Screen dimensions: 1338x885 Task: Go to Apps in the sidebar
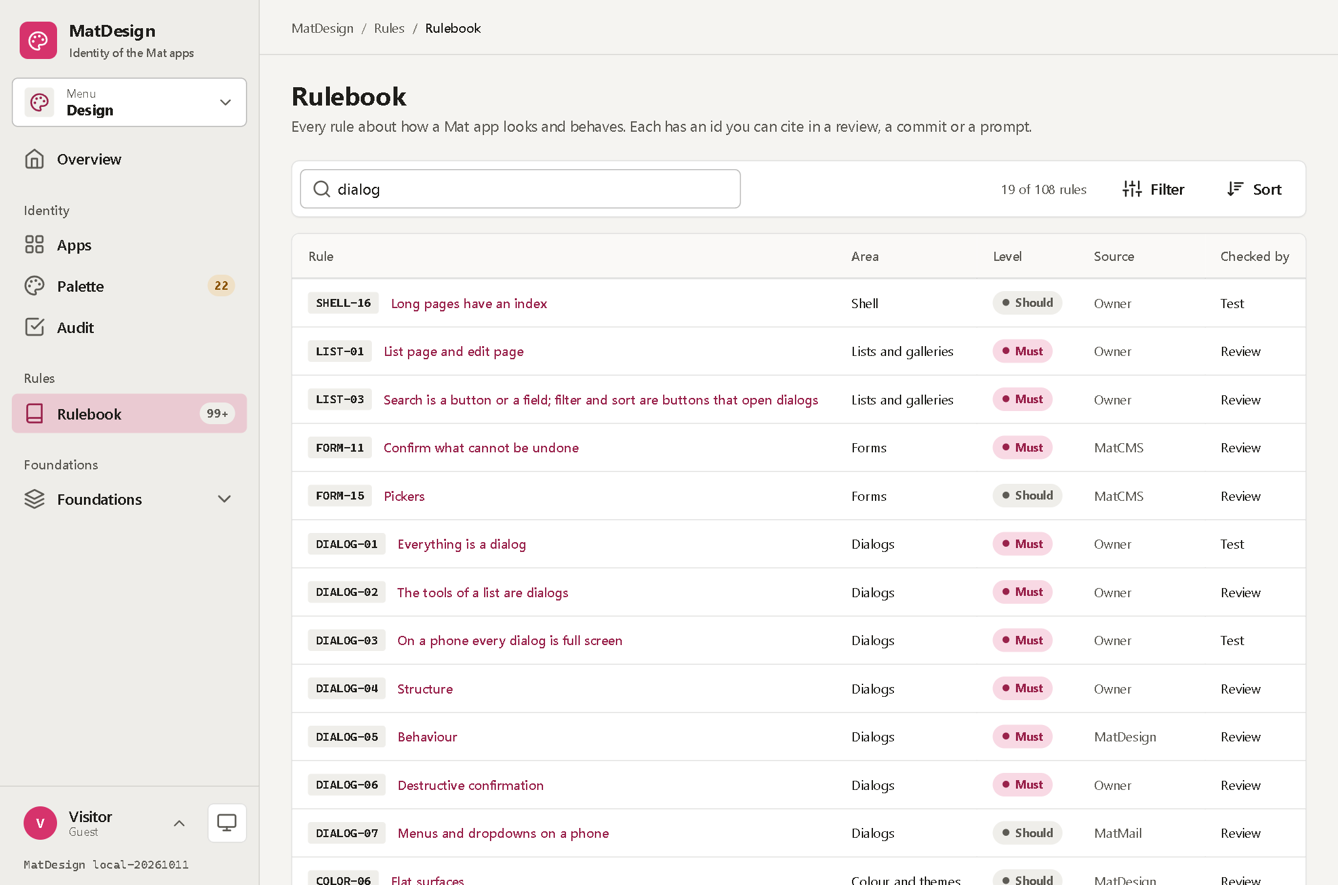[x=129, y=245]
